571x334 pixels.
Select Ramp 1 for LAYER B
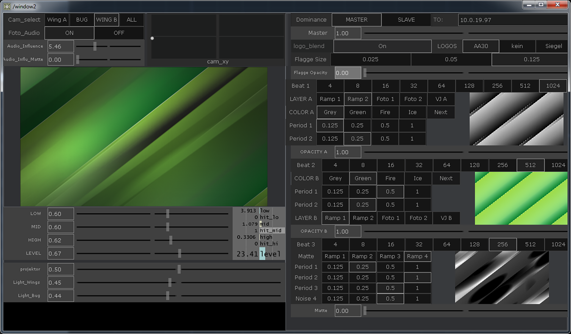335,218
